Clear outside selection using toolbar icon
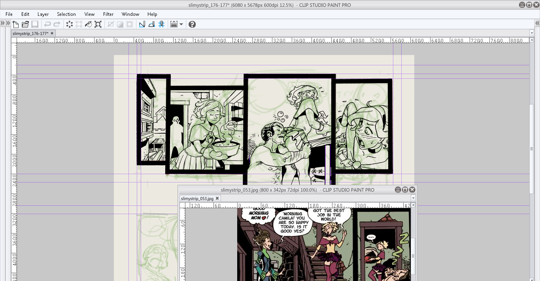 [x=79, y=24]
